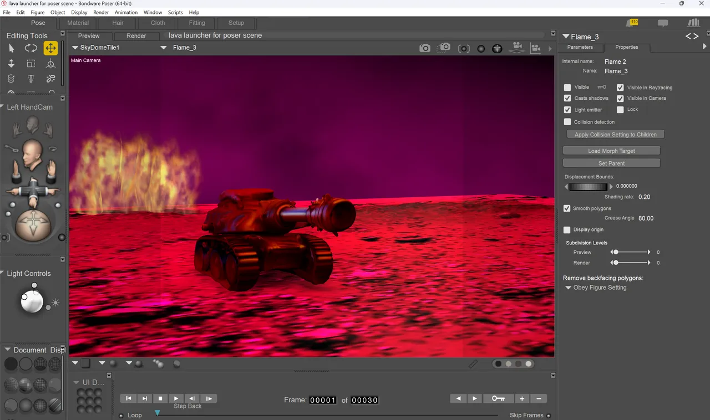Open the SkyDomeTile1 figure dropdown

coord(96,48)
